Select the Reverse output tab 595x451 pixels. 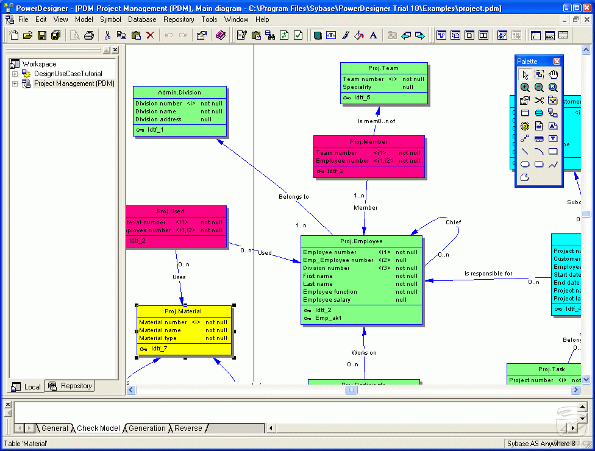coord(188,428)
